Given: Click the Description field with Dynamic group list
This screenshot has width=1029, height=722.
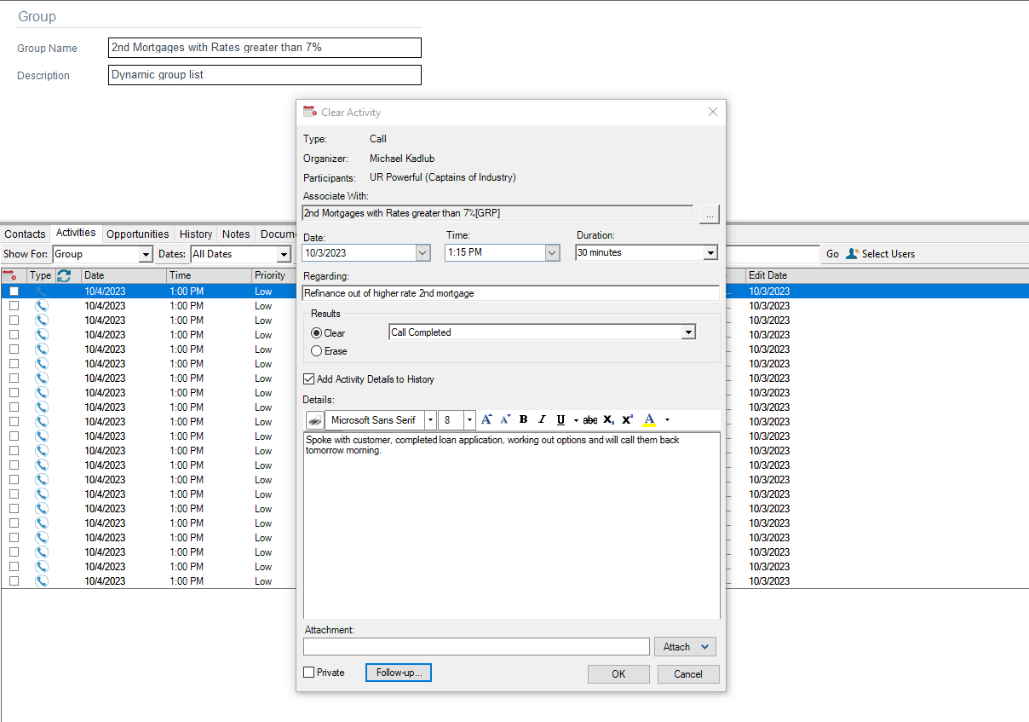Looking at the screenshot, I should click(265, 75).
